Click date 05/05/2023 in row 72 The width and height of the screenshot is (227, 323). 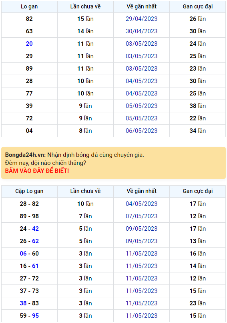coord(141,118)
